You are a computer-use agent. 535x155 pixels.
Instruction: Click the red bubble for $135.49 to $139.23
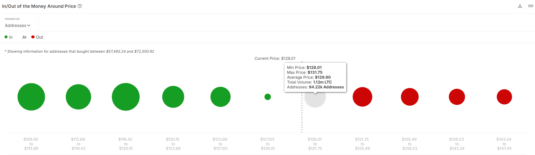click(x=410, y=97)
